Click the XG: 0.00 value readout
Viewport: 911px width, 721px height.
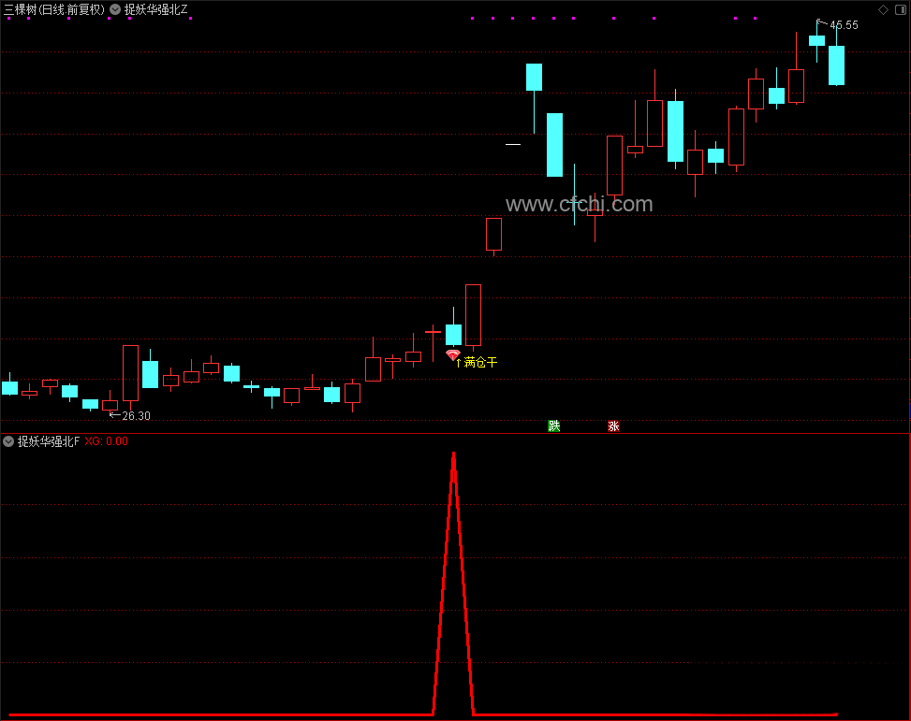107,441
